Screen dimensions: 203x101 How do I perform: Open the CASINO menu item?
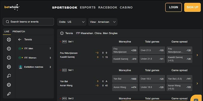(x=126, y=7)
